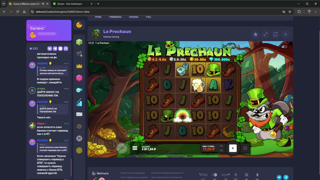Viewport: 320px width, 180px height.
Task: Open the game in fullscreen mode
Action: click(265, 34)
